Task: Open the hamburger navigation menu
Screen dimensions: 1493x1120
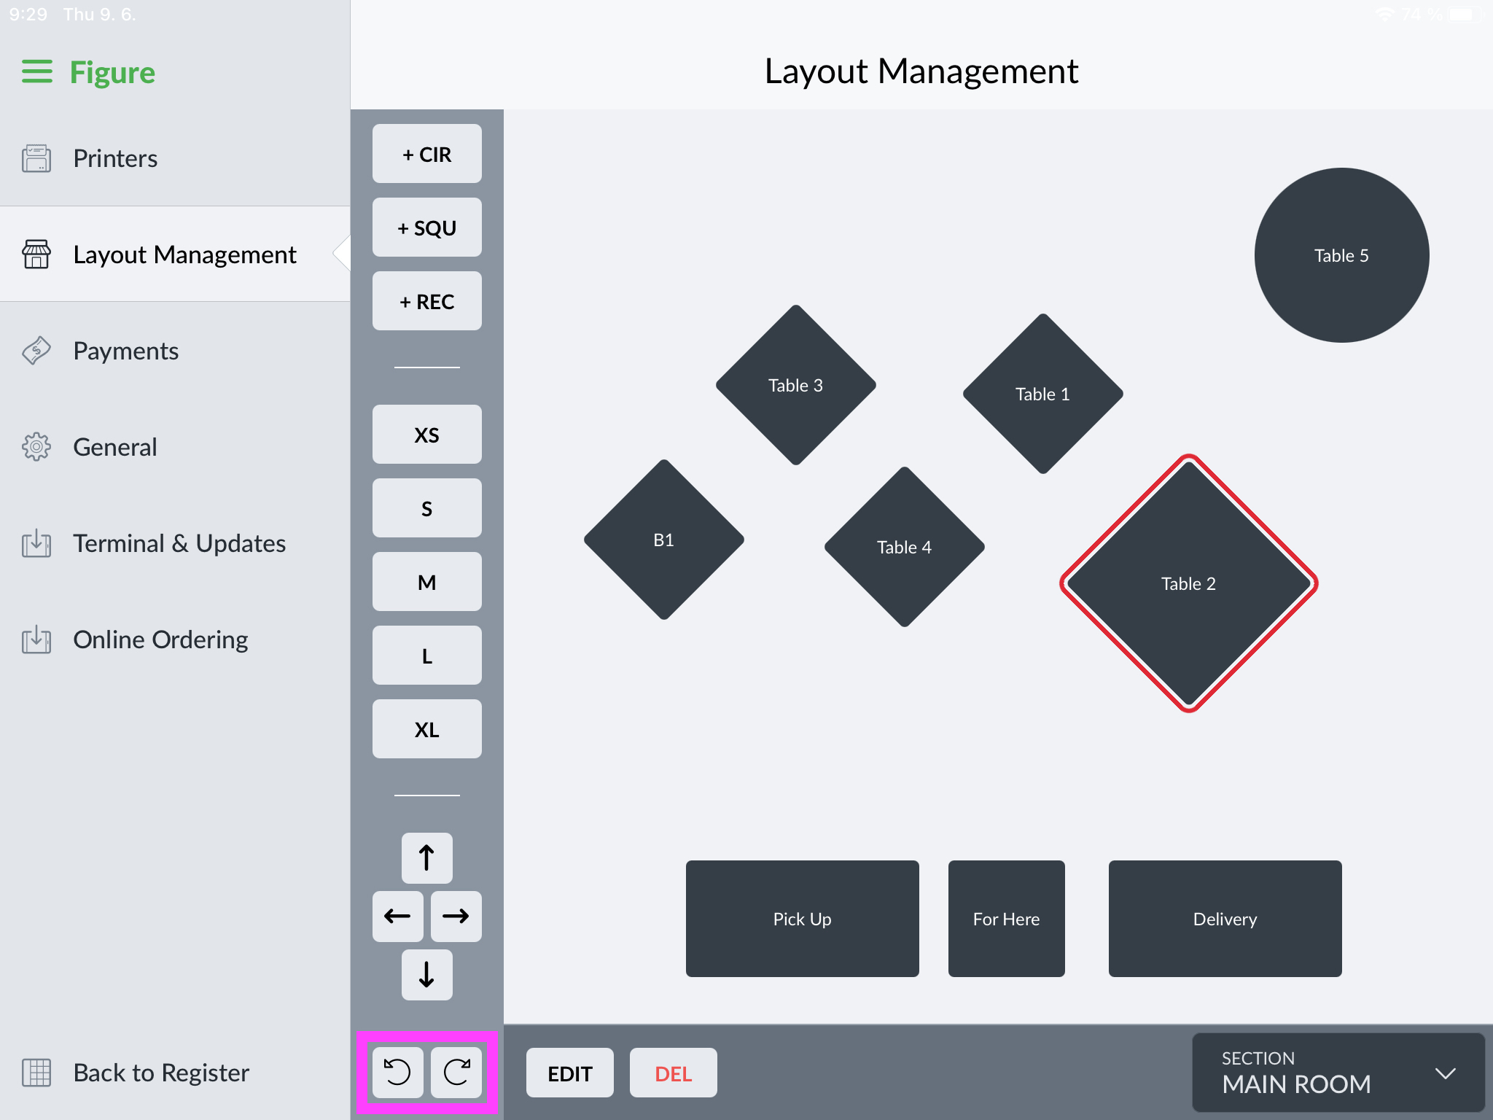Action: pos(36,71)
